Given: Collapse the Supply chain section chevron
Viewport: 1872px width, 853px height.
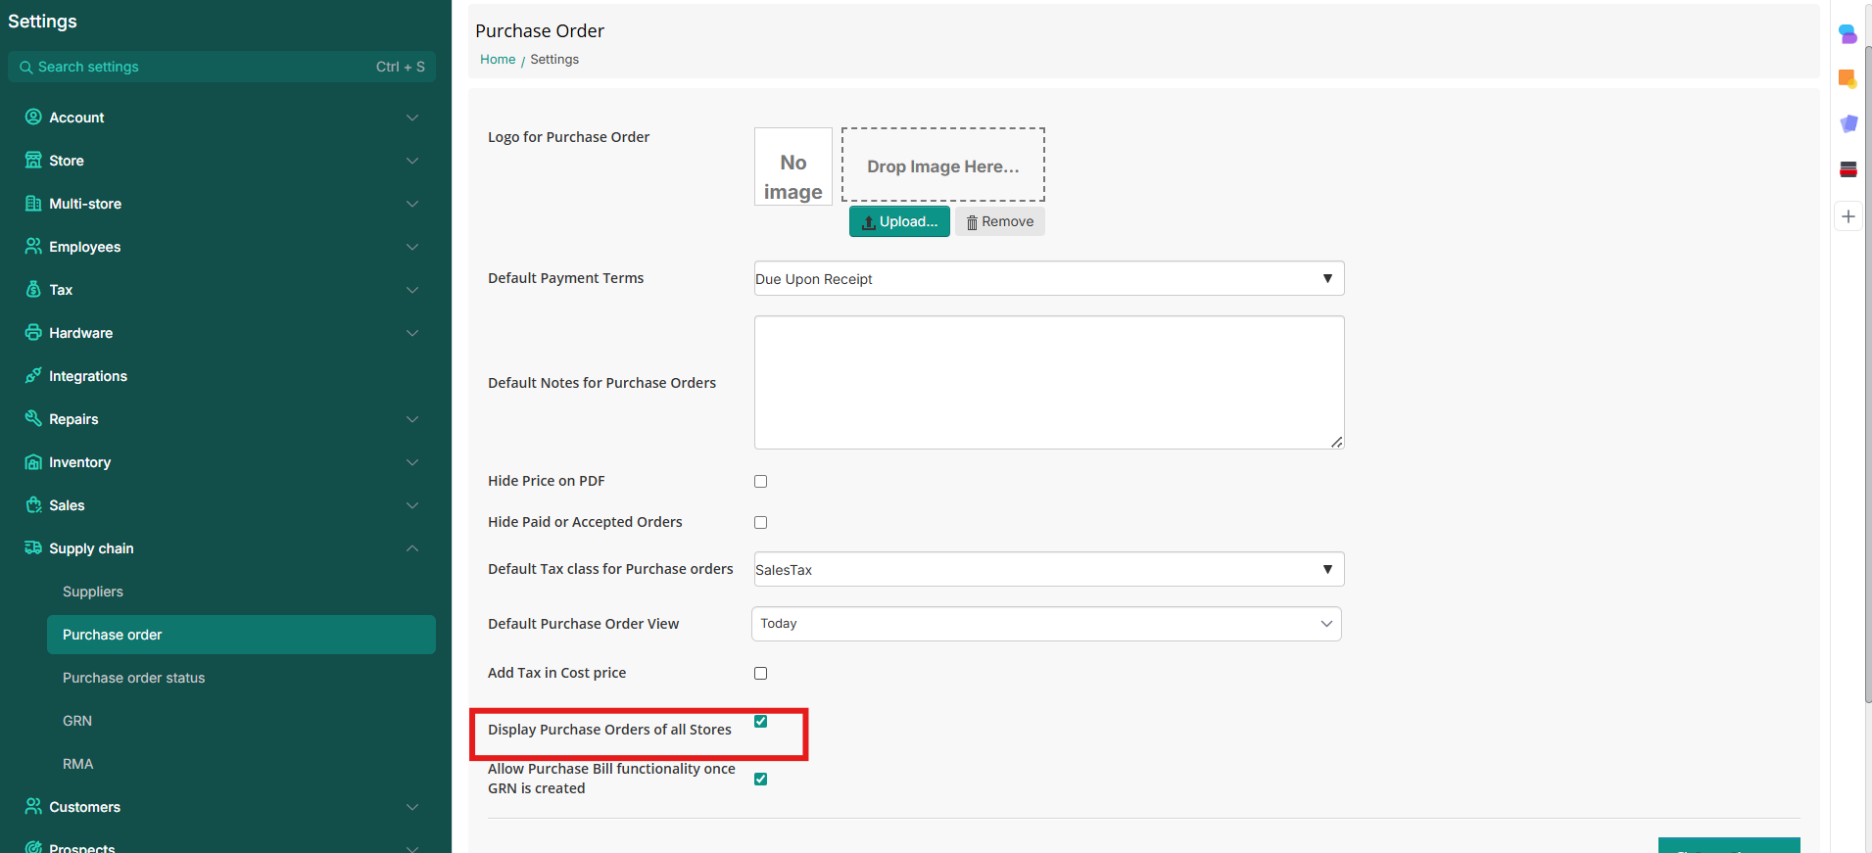Looking at the screenshot, I should (412, 548).
